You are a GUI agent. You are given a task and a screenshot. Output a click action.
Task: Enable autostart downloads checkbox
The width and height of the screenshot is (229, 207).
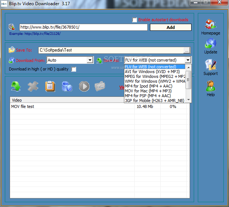coord(134,20)
